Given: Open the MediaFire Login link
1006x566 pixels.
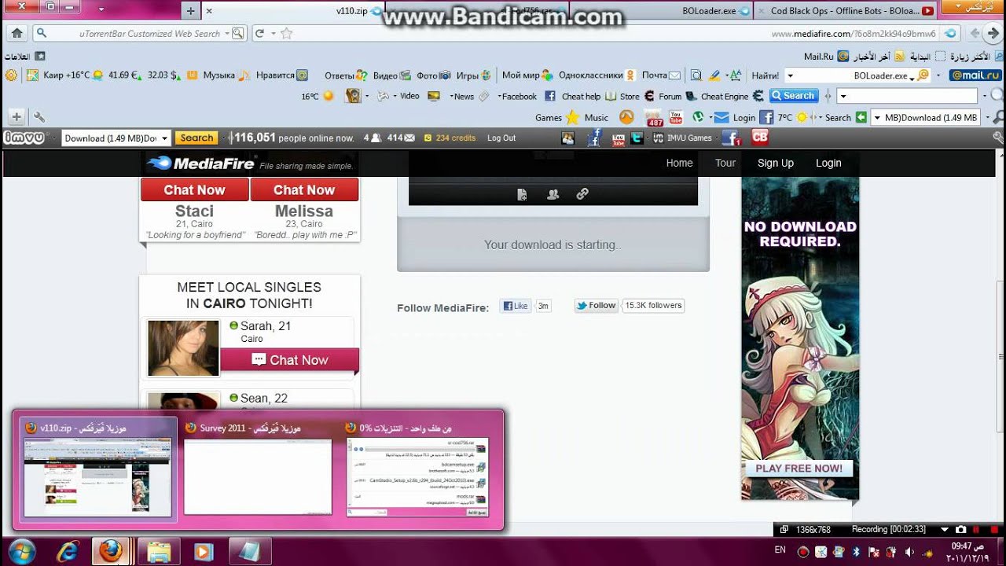Looking at the screenshot, I should [828, 163].
